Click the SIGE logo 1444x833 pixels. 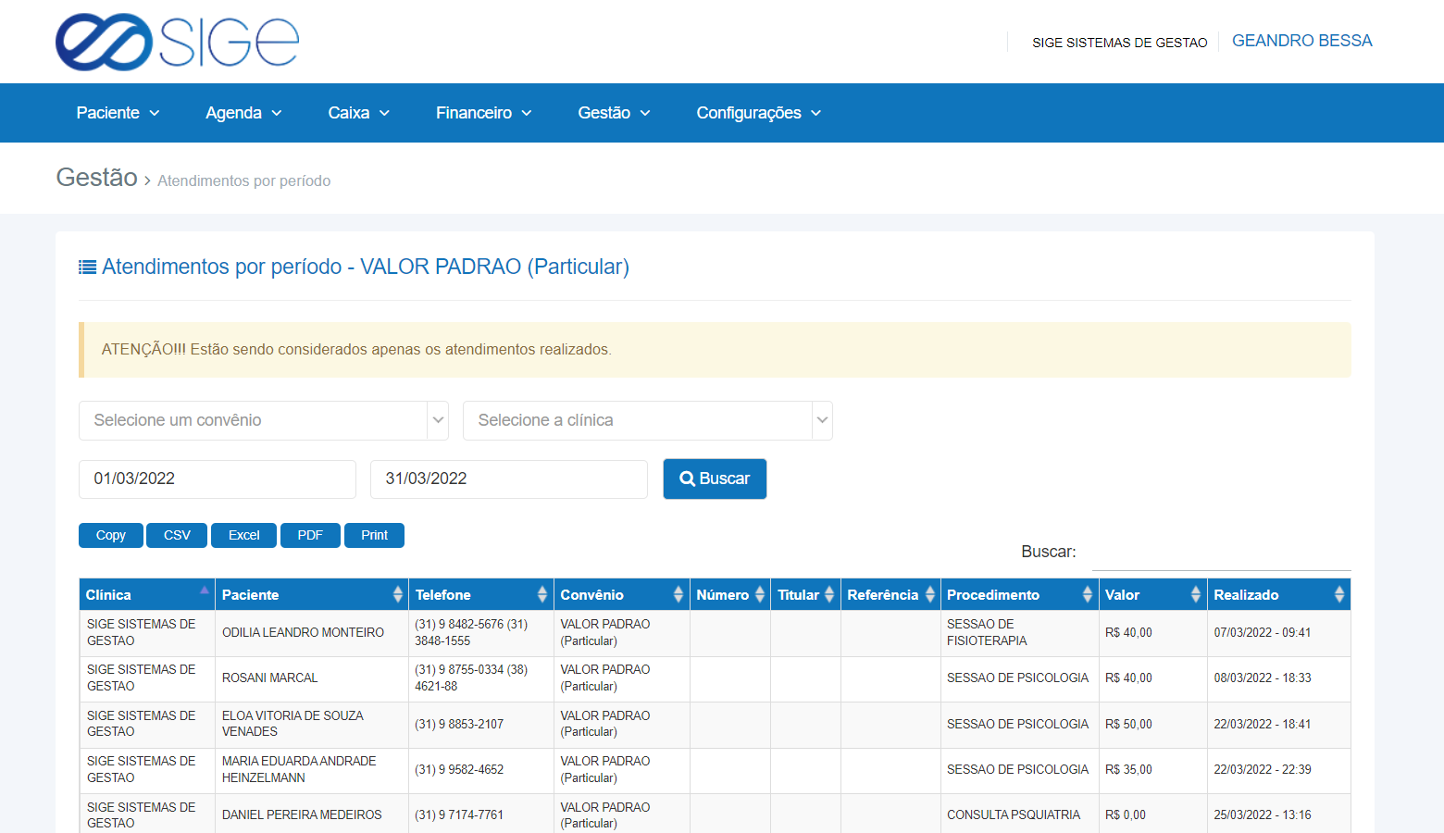point(178,42)
